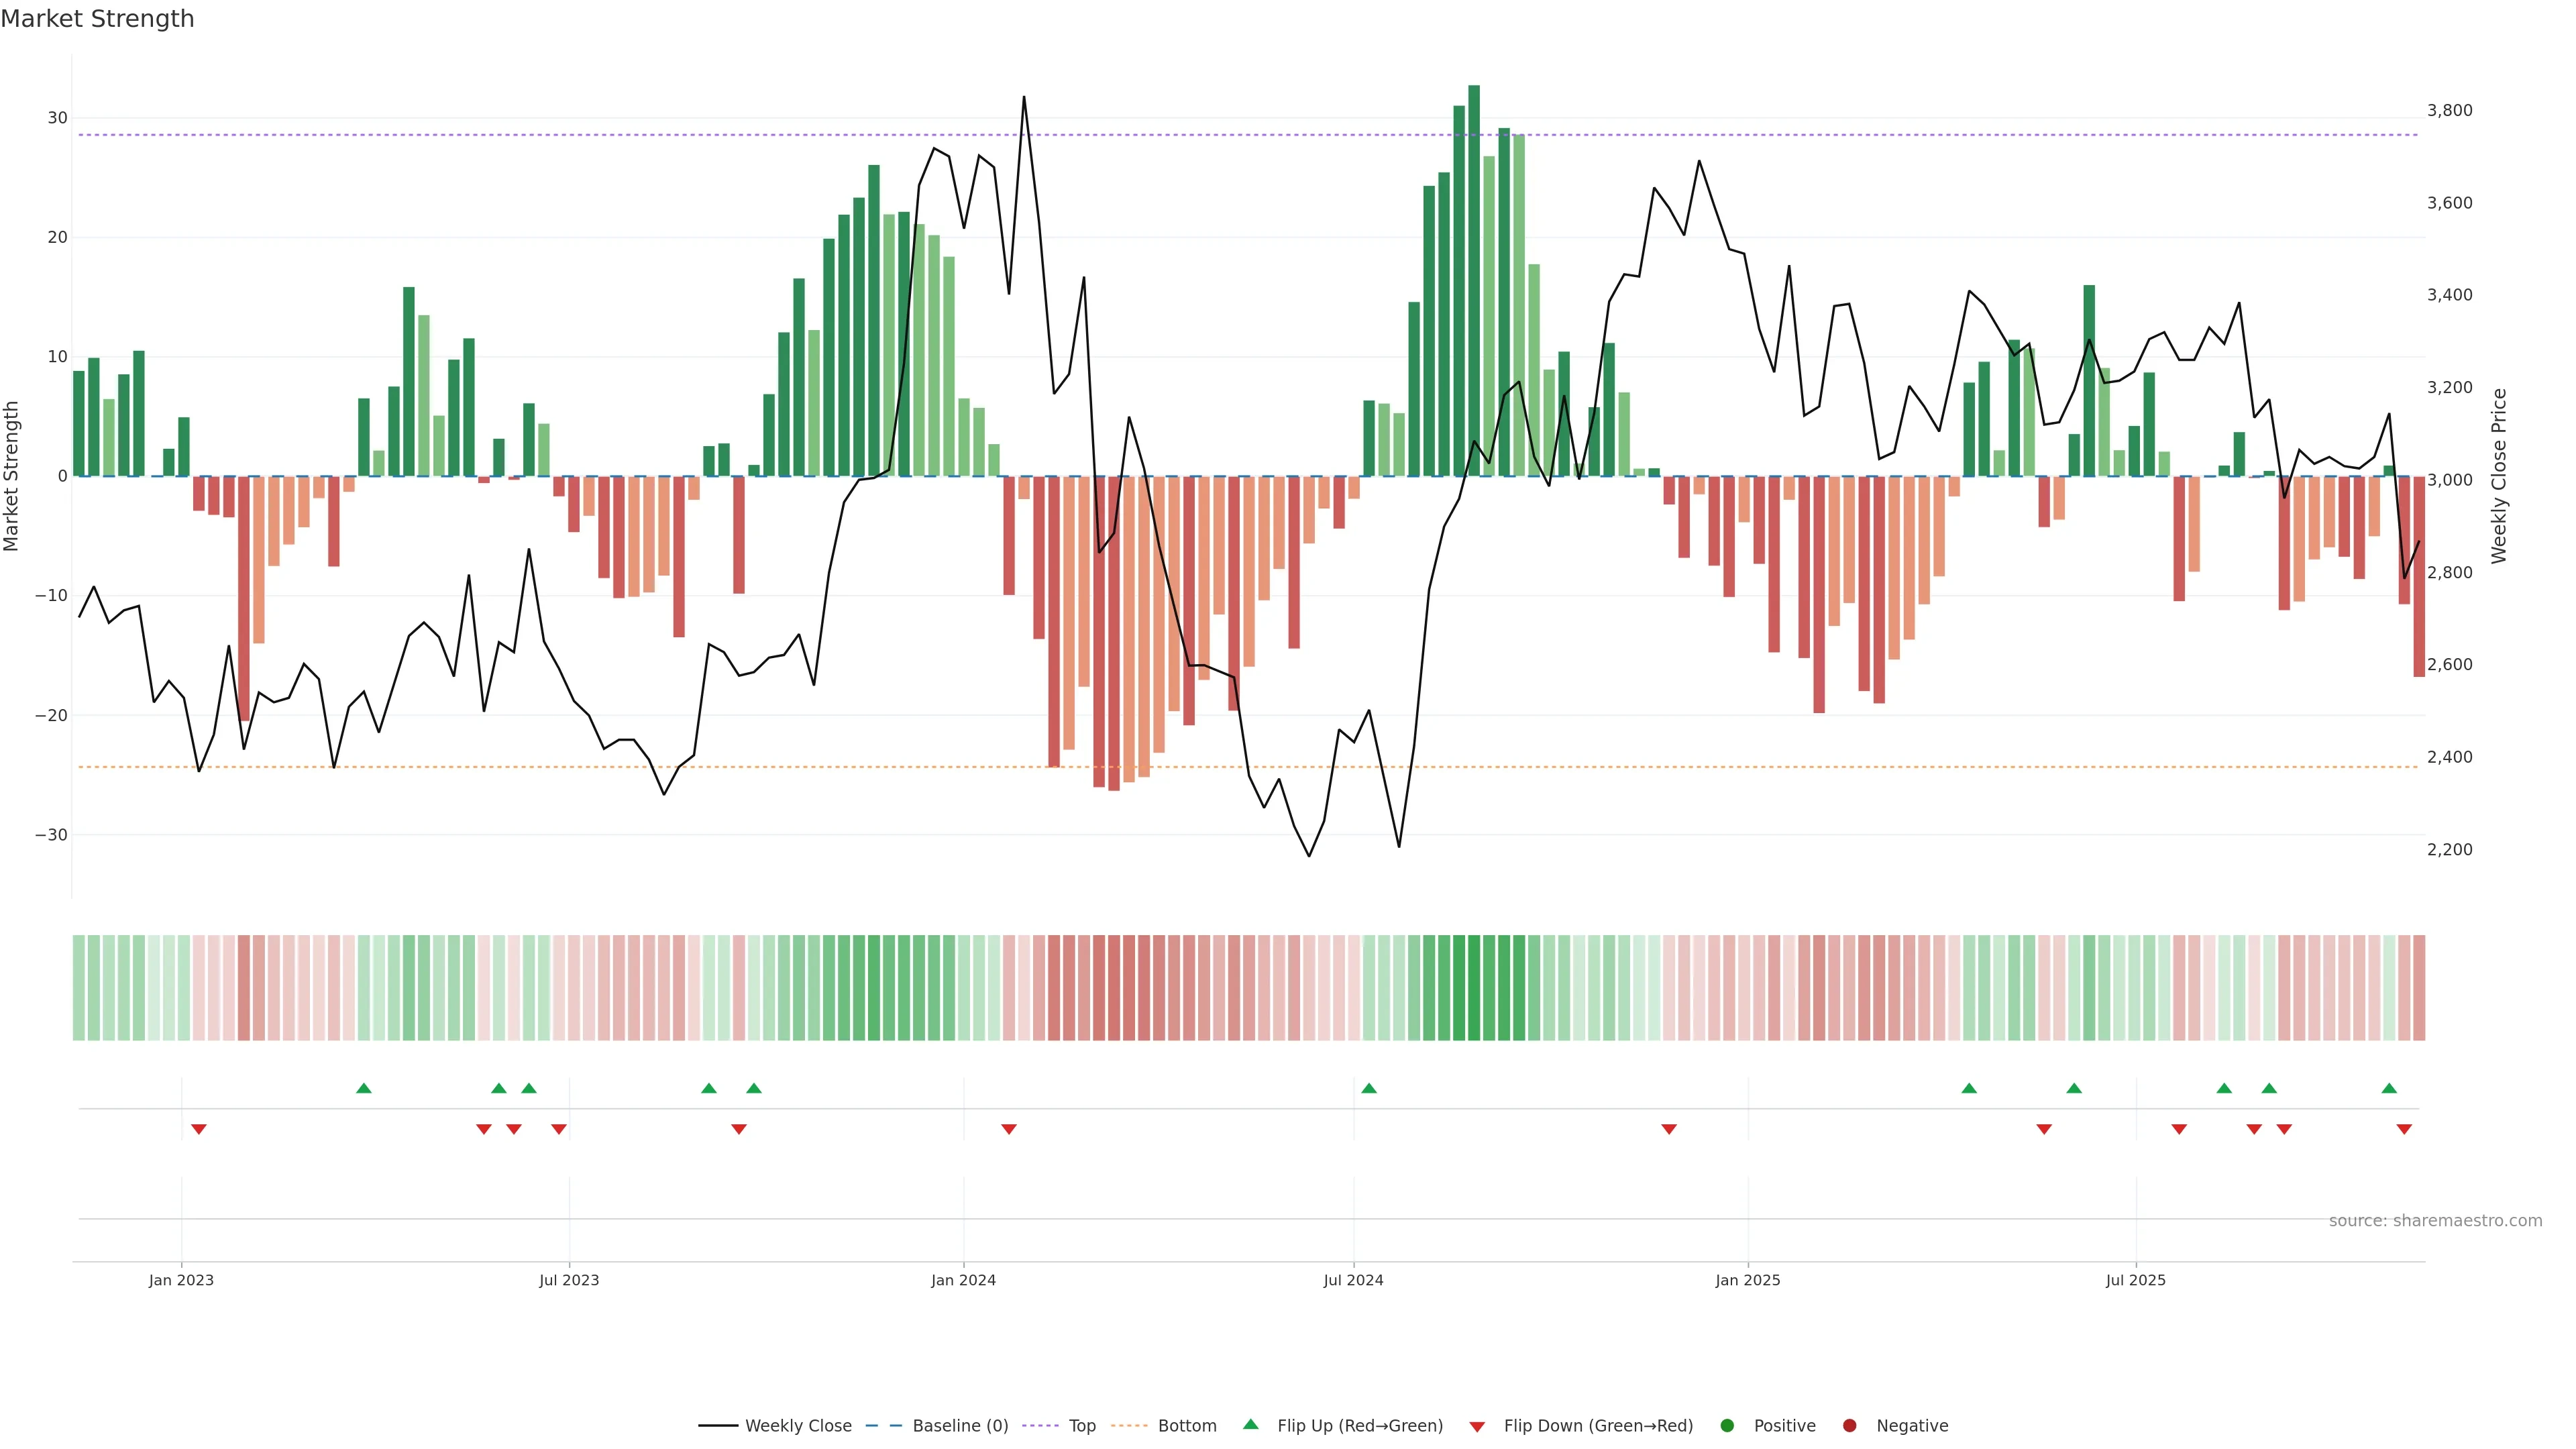Click the red Negative legend dot

pyautogui.click(x=1849, y=1425)
